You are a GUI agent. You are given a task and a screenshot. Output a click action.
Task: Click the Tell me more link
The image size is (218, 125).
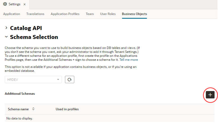click(x=129, y=60)
